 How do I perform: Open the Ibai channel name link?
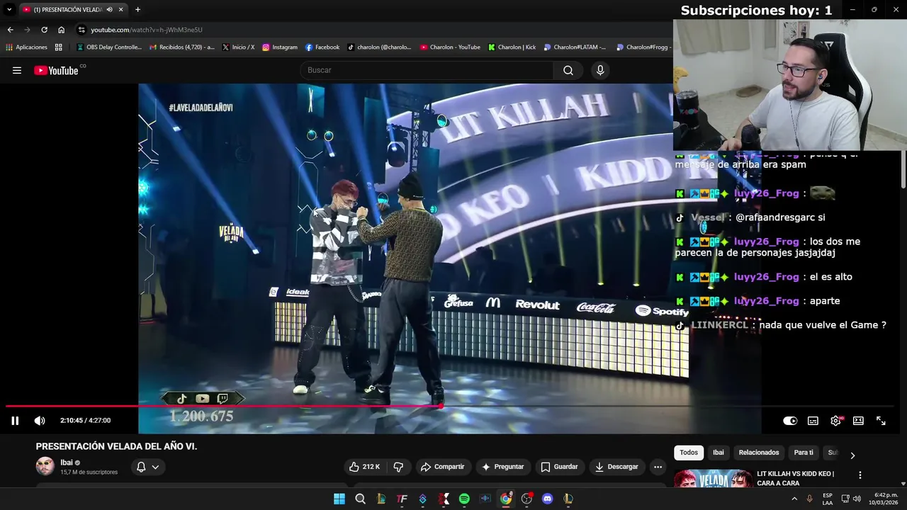(67, 463)
